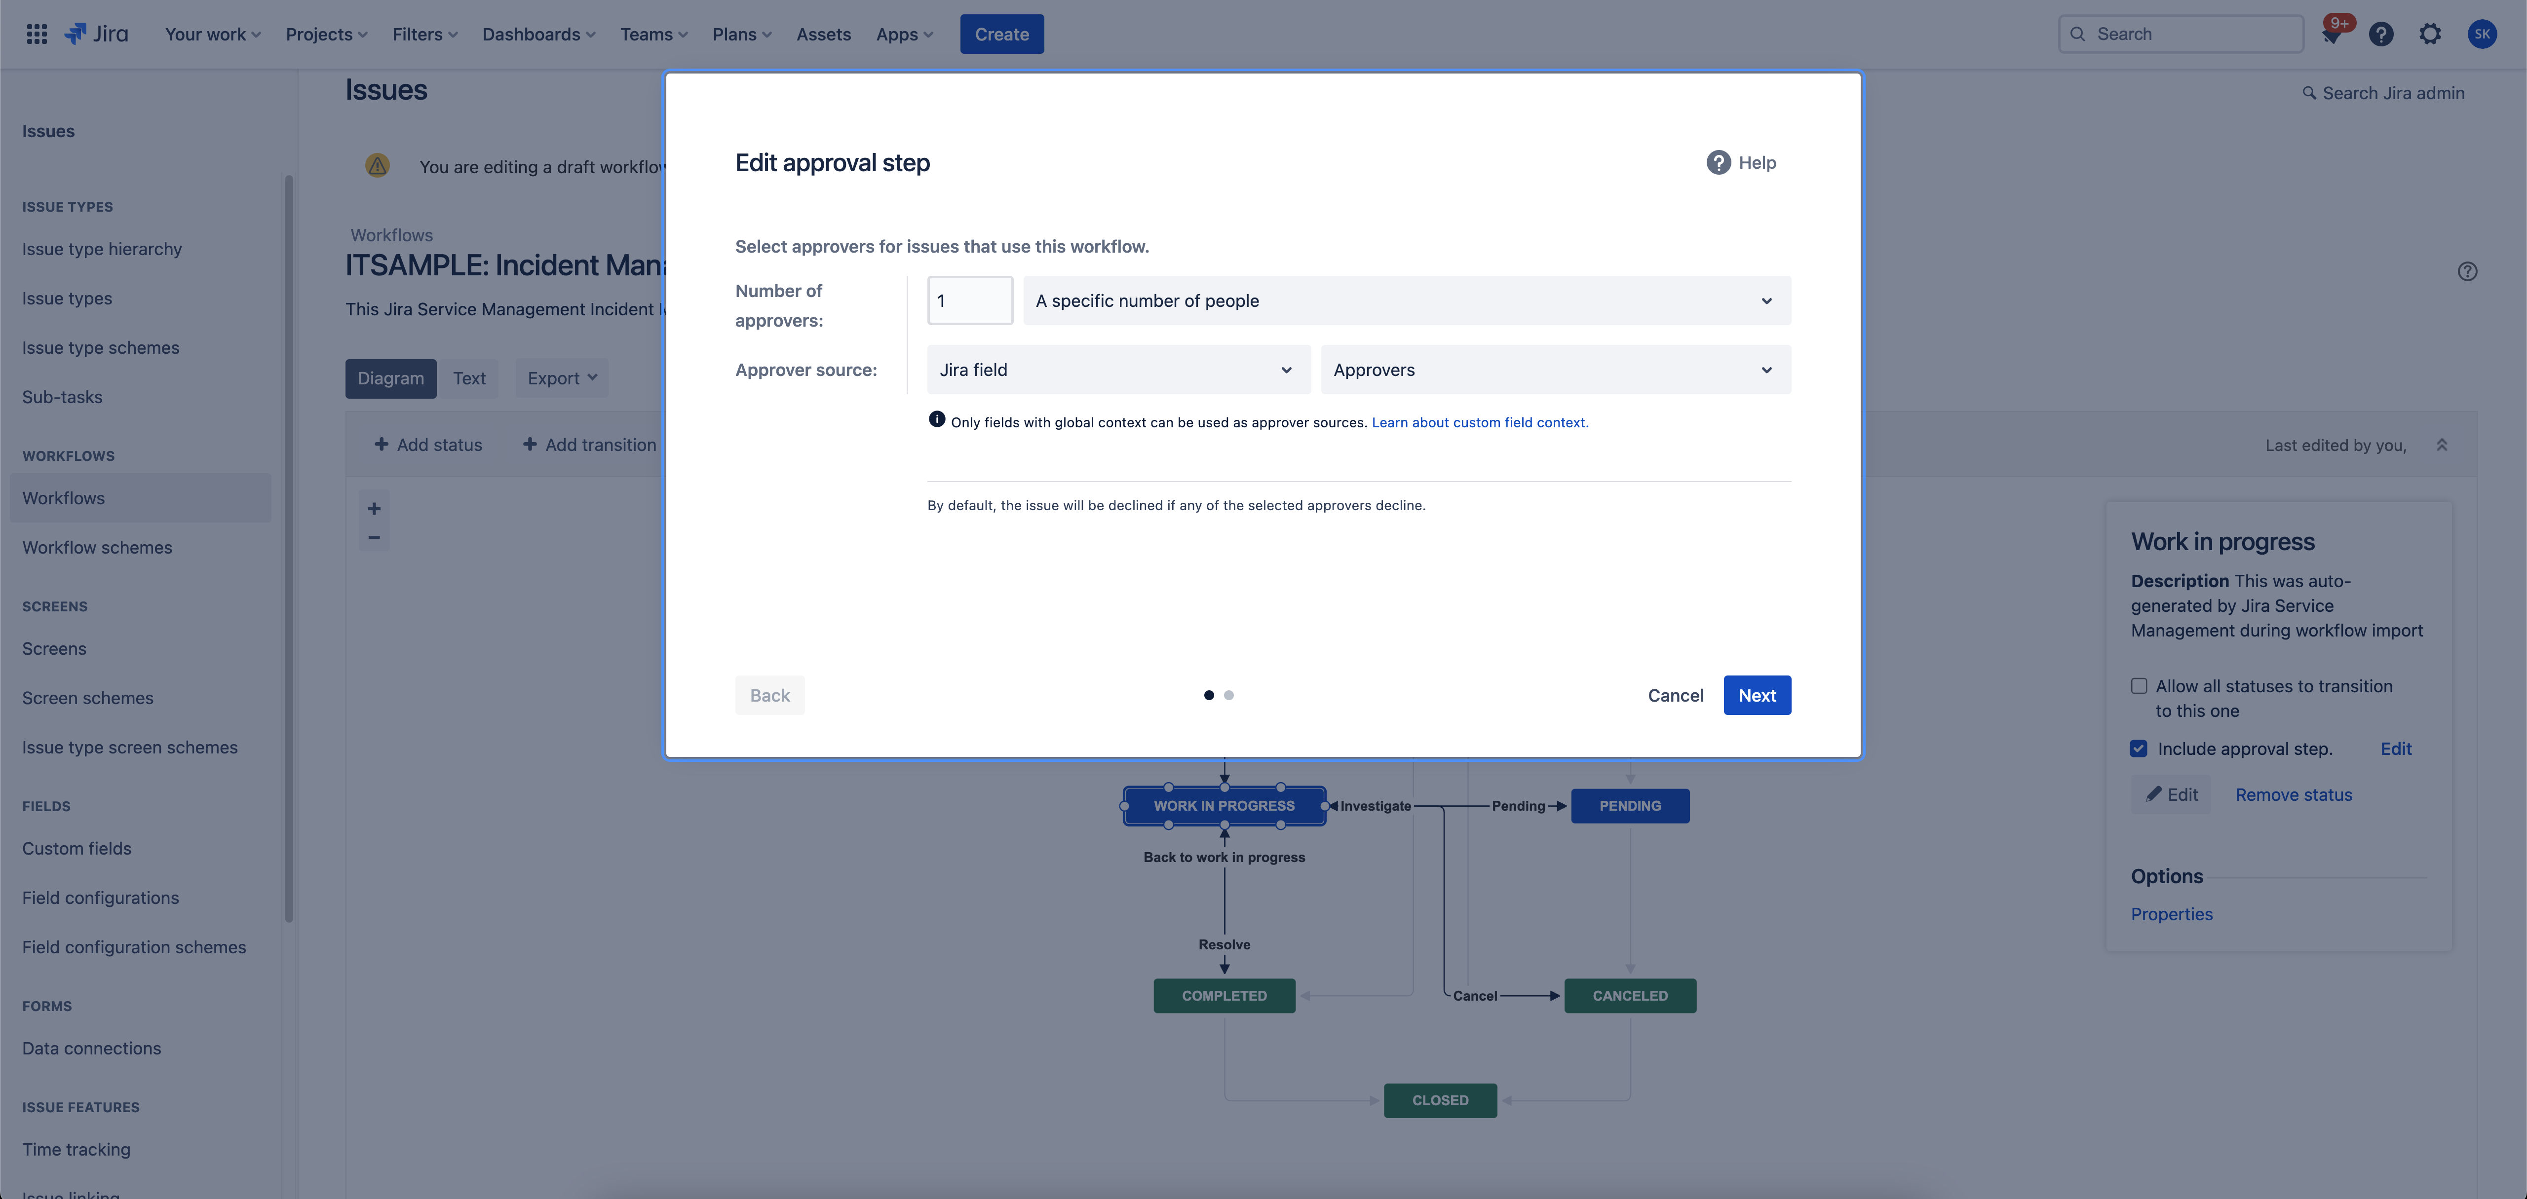Screen dimensions: 2527x1199
Task: Uncheck Include approval step checkbox
Action: [2140, 749]
